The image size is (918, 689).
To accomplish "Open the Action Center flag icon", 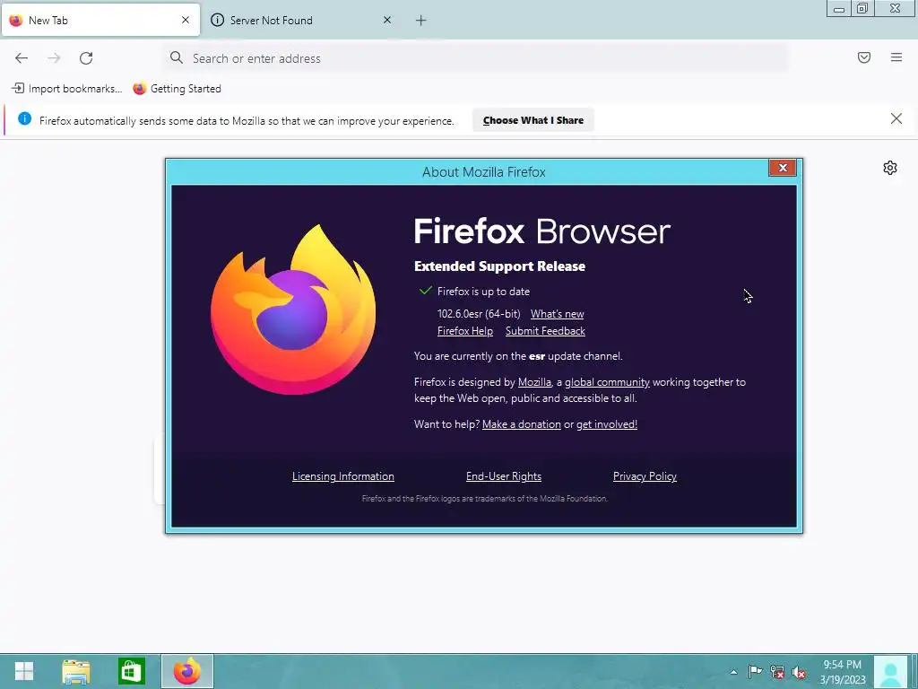I will tap(755, 672).
